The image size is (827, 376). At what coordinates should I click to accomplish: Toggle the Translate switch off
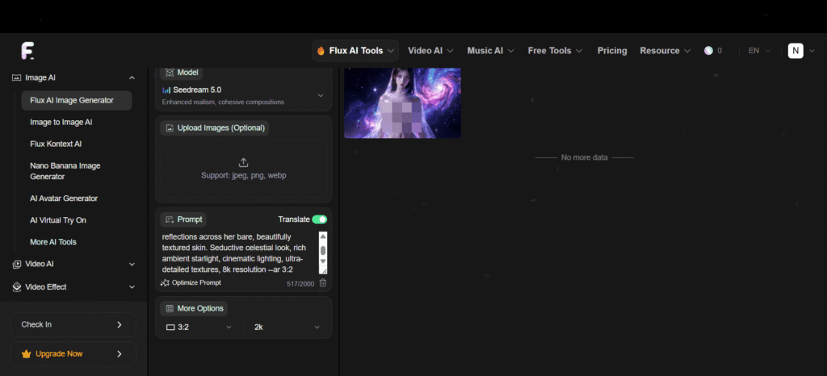coord(320,219)
